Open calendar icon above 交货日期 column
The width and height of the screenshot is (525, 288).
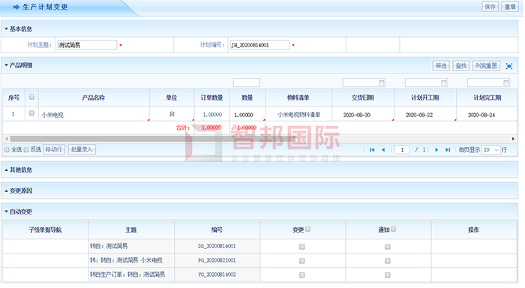coord(381,82)
